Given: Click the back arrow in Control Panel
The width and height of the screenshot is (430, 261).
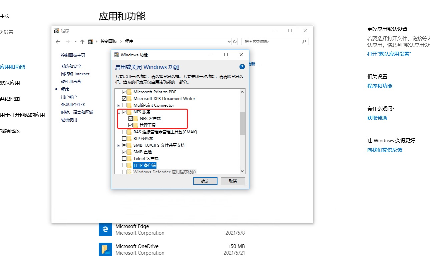Looking at the screenshot, I should (58, 42).
